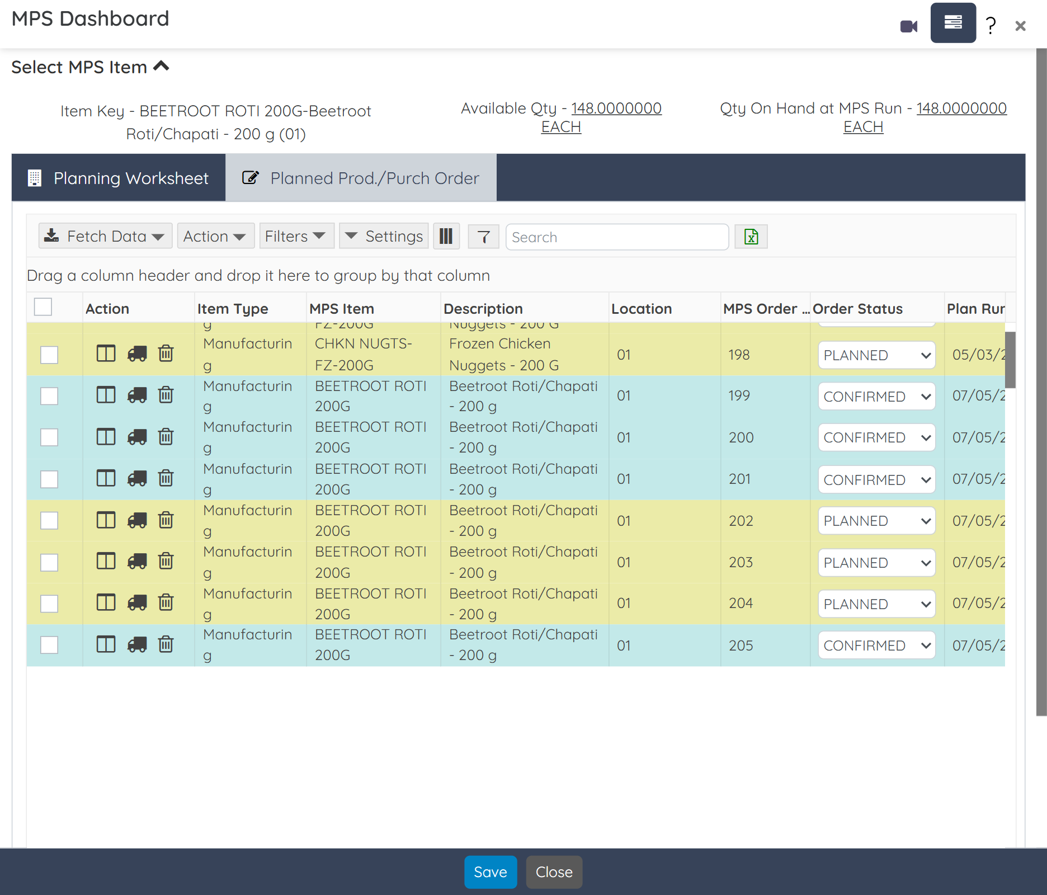Open status dropdown for order 202
Viewport: 1047px width, 895px height.
point(876,521)
